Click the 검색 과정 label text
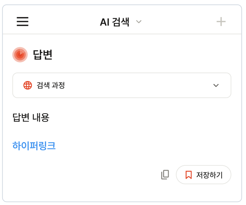This screenshot has width=246, height=205. pyautogui.click(x=51, y=85)
